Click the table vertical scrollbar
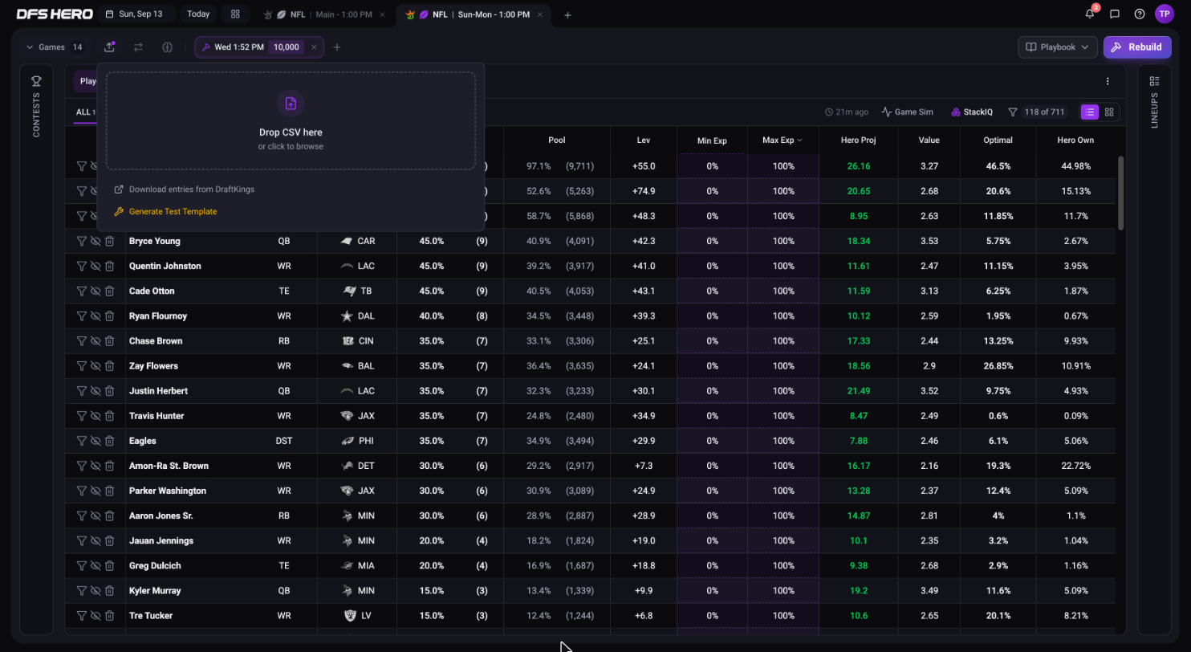This screenshot has height=652, width=1191. (1120, 193)
